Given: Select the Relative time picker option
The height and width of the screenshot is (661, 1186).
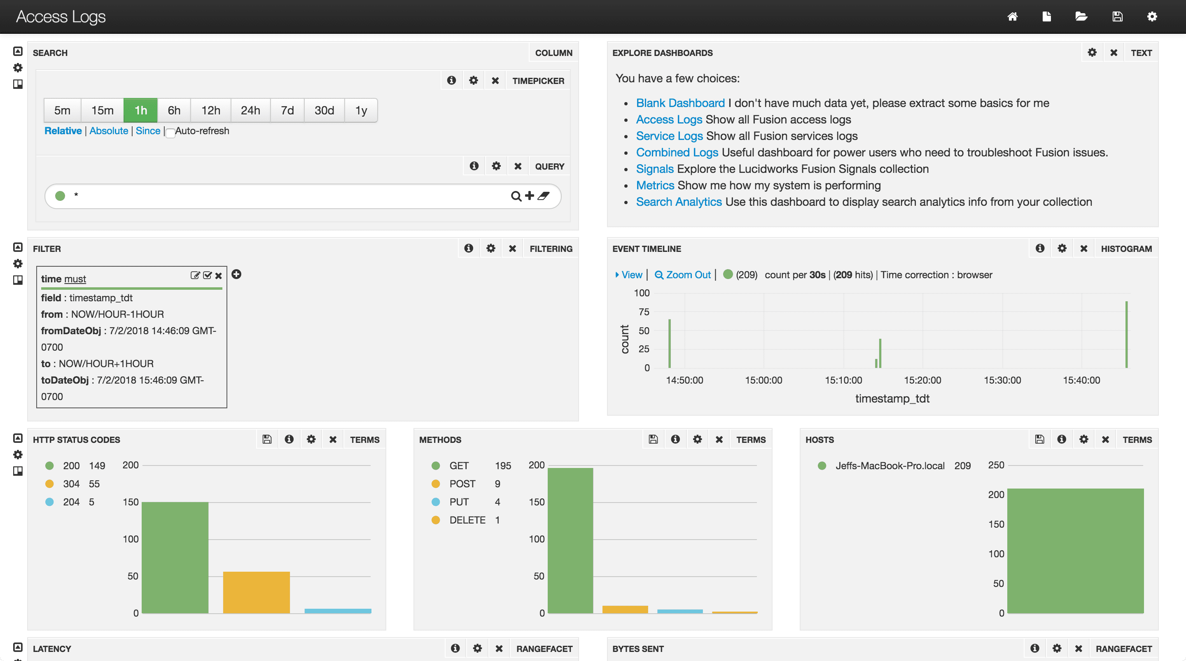Looking at the screenshot, I should [x=63, y=130].
